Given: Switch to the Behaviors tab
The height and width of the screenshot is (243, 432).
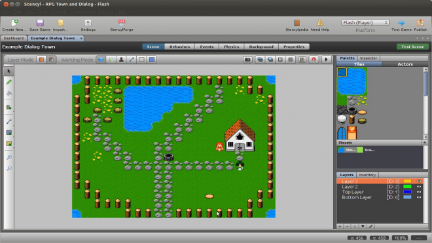Looking at the screenshot, I should coord(179,47).
